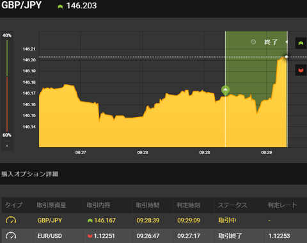Click the clock icon beside 終了 label
307x243 pixels.
click(253, 42)
